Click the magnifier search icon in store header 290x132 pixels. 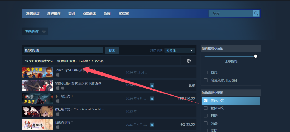point(256,14)
